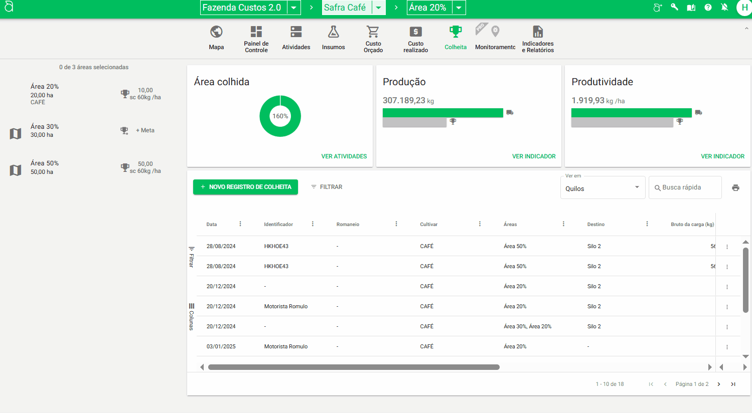Open the Mapa view icon
This screenshot has width=752, height=413.
pos(216,33)
